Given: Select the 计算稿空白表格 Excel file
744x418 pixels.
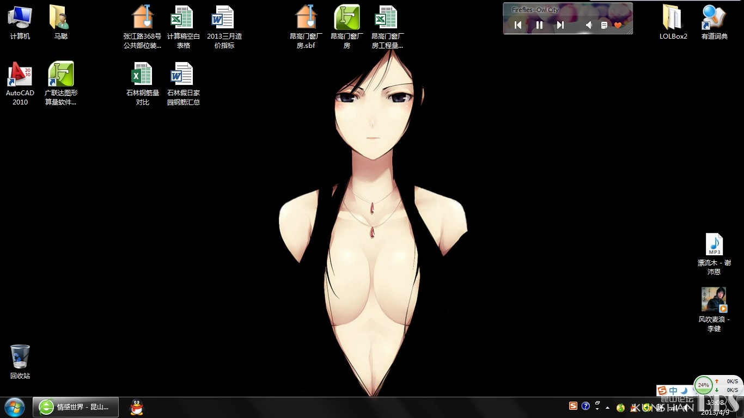Looking at the screenshot, I should pos(183,27).
